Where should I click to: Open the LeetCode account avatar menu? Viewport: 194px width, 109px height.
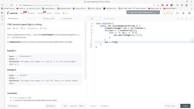tap(189, 13)
